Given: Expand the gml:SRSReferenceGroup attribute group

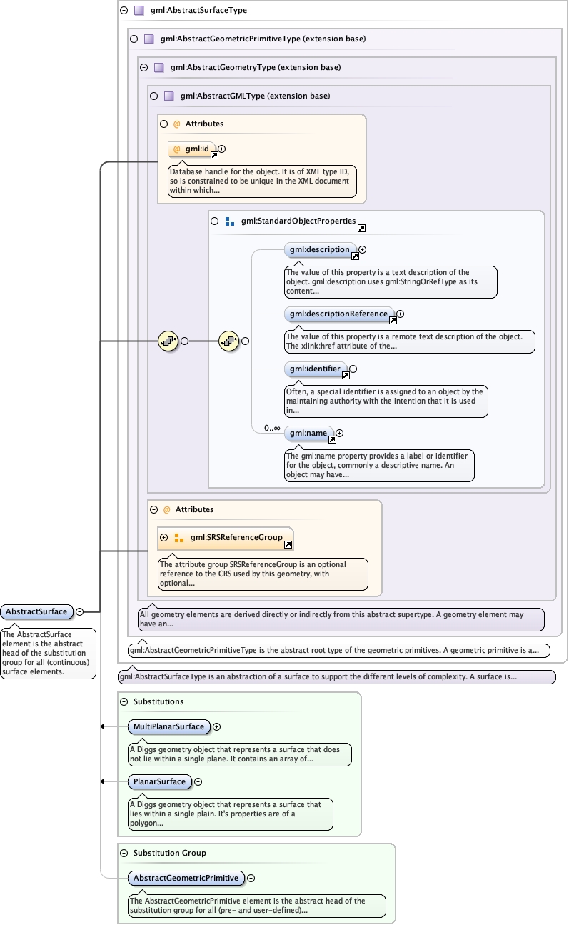Looking at the screenshot, I should pos(163,537).
